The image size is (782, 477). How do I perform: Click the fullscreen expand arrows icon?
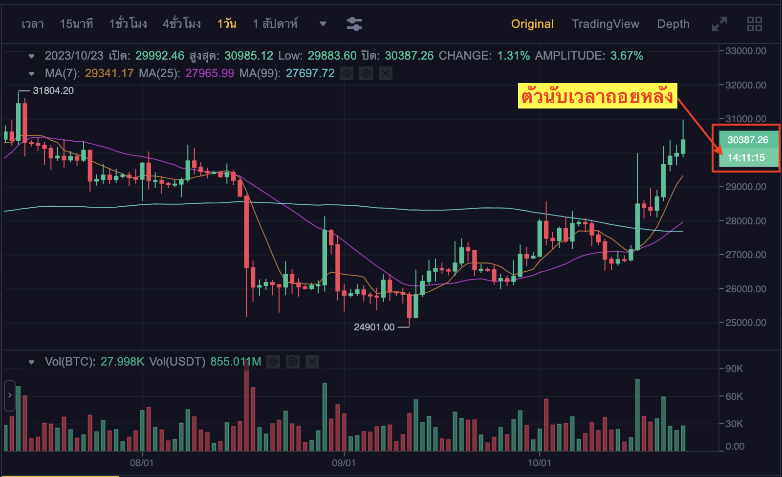click(719, 24)
